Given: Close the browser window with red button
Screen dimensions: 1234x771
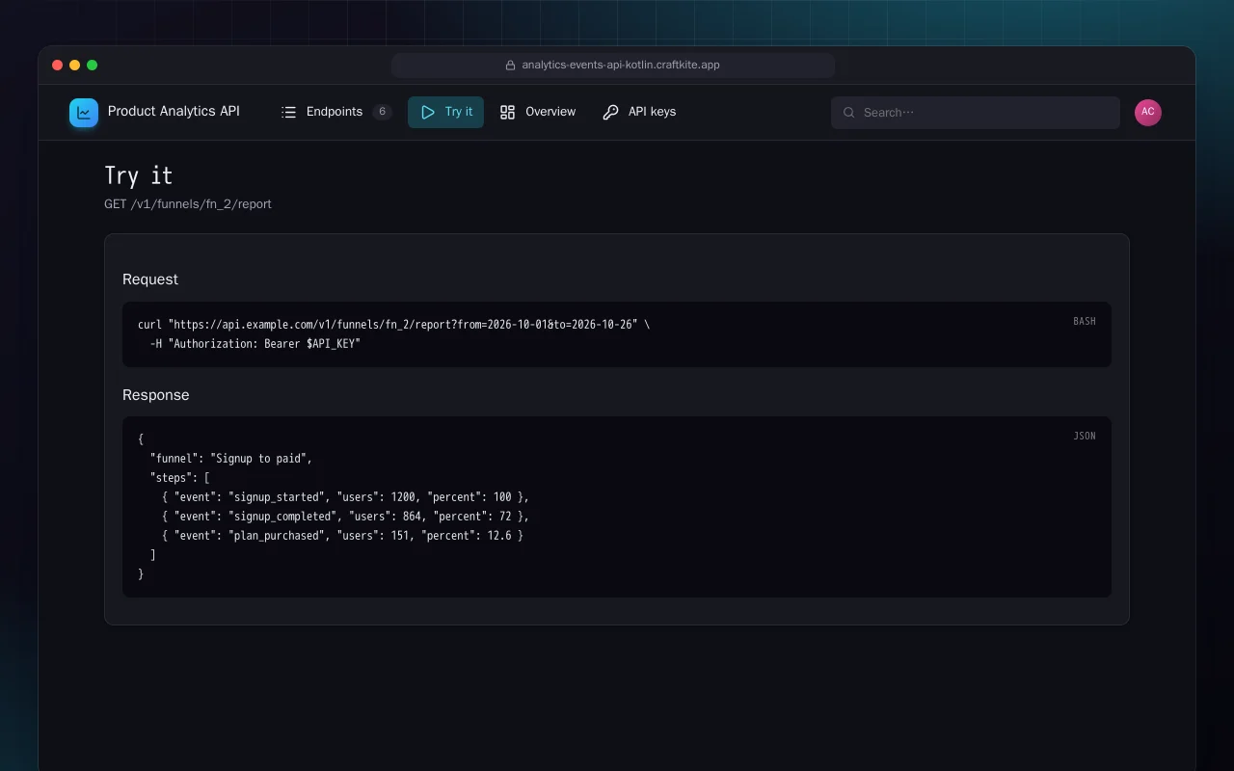Looking at the screenshot, I should 58,66.
